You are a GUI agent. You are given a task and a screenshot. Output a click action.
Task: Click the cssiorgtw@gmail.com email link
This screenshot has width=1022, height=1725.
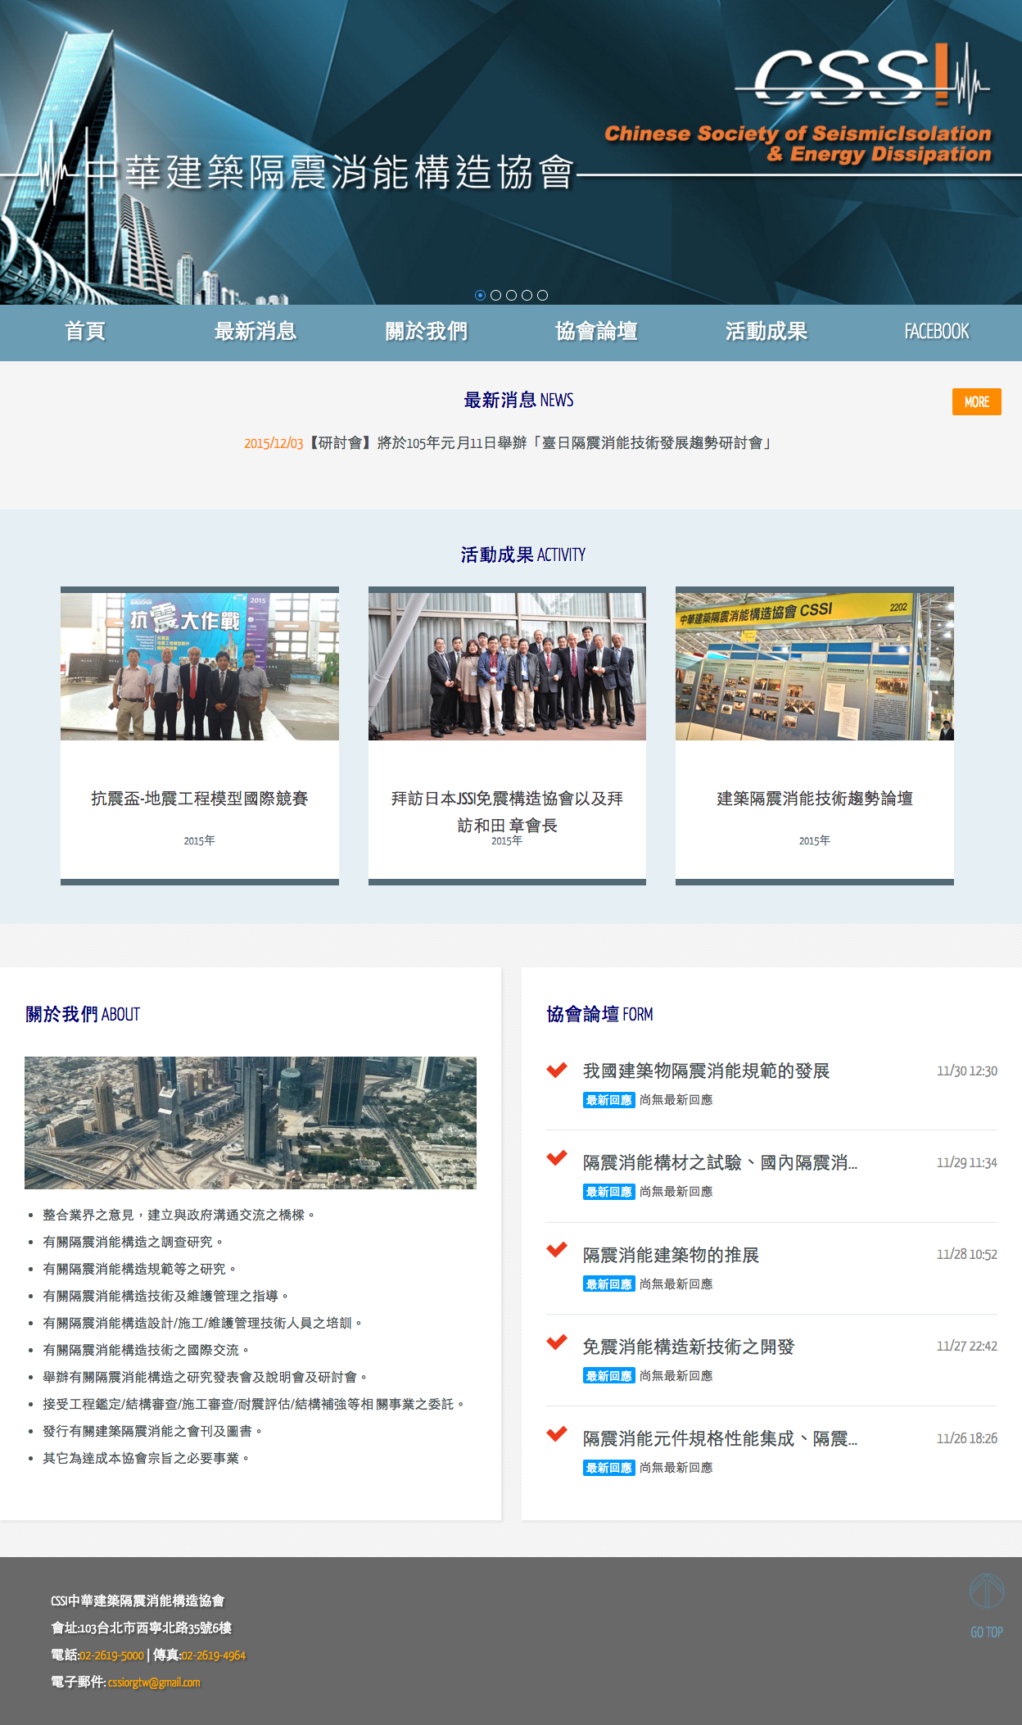pyautogui.click(x=154, y=1682)
